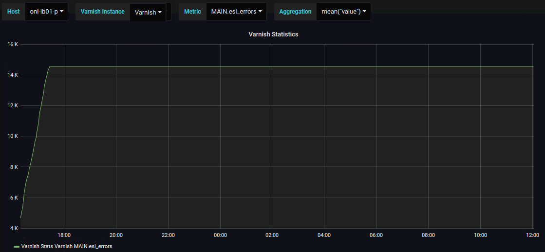The width and height of the screenshot is (545, 252).
Task: Open the Host dropdown showing onl-lb01-p
Action: pyautogui.click(x=47, y=12)
